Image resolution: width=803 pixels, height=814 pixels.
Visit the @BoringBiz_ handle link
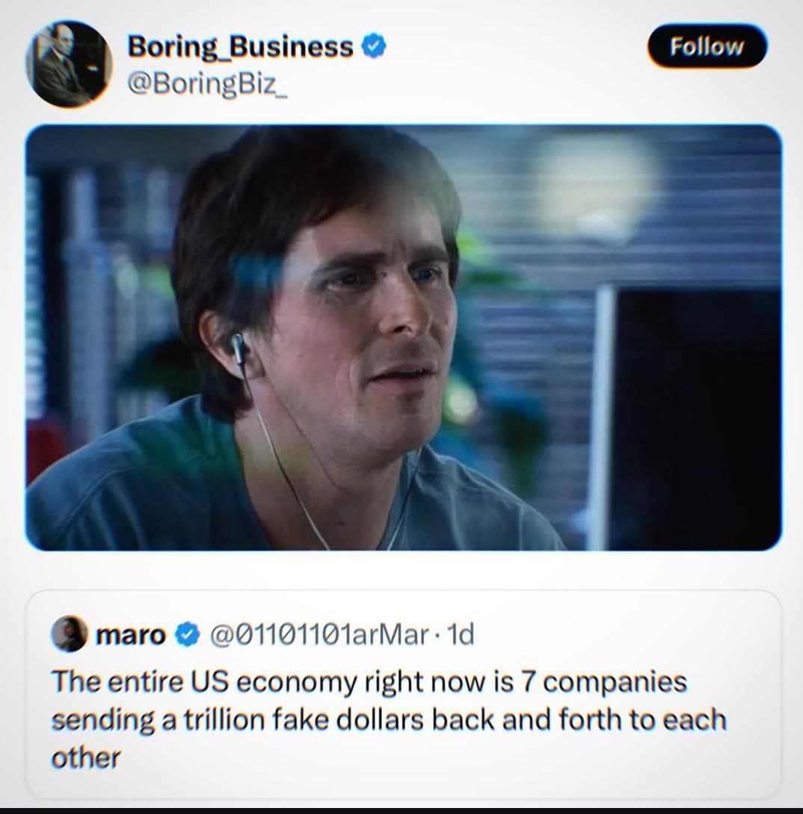(x=206, y=84)
